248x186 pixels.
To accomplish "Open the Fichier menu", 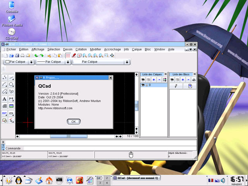I will point(11,49).
